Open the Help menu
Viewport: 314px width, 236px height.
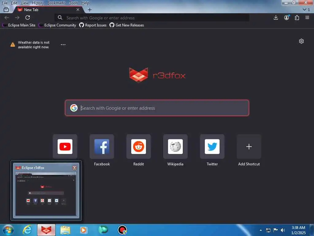coord(85,3)
